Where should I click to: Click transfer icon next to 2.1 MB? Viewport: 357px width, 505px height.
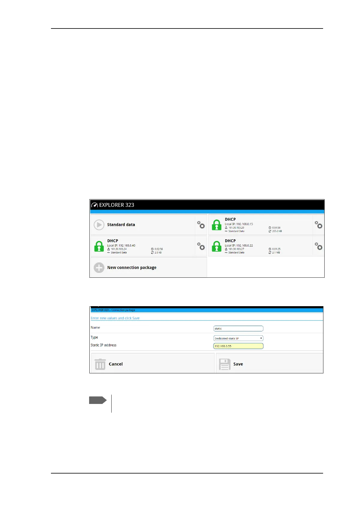270,252
